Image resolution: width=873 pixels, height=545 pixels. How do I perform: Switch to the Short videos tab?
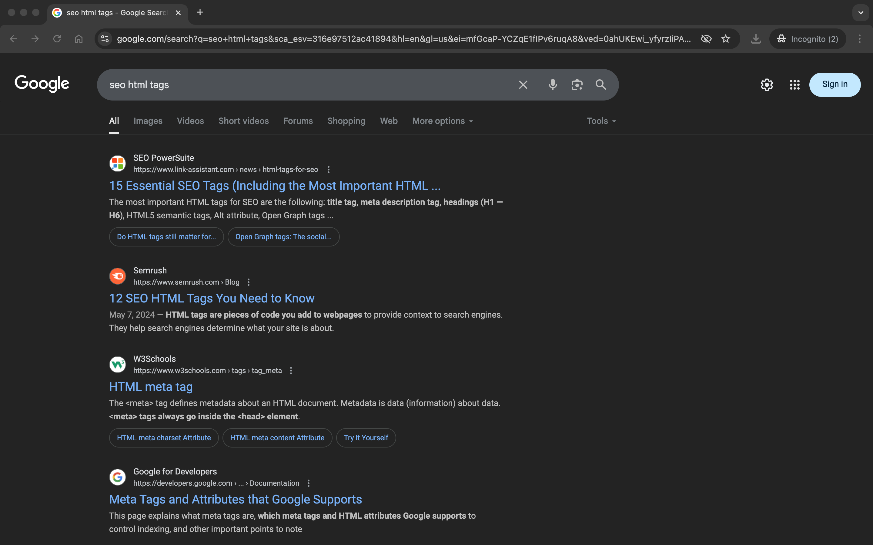tap(243, 121)
